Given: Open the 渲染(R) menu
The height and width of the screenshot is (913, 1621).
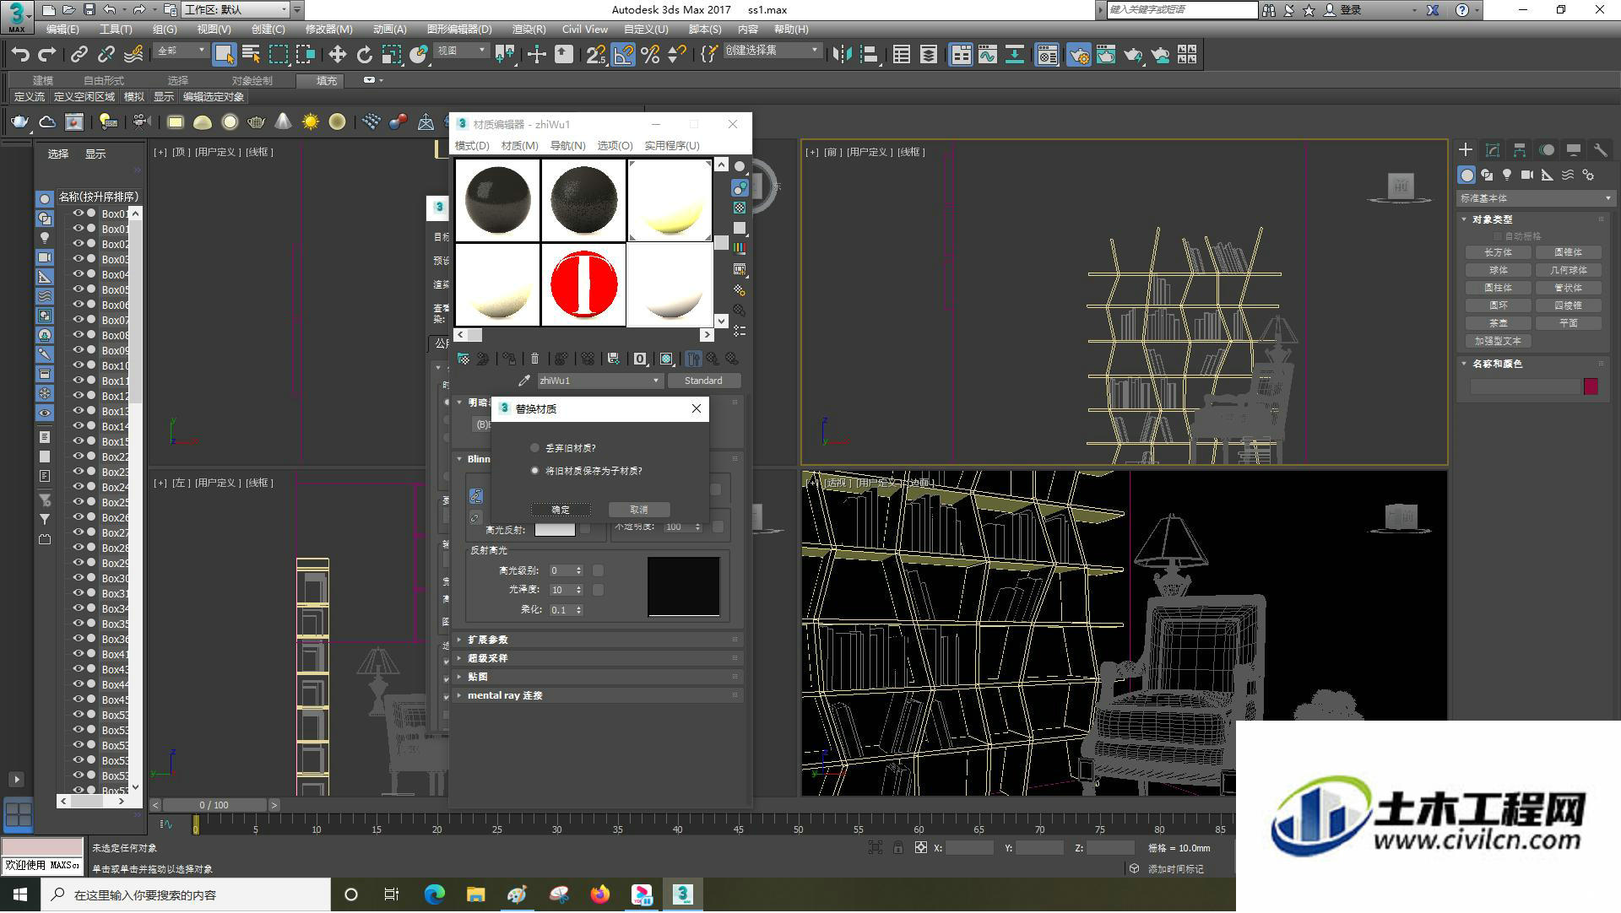Looking at the screenshot, I should pyautogui.click(x=529, y=29).
